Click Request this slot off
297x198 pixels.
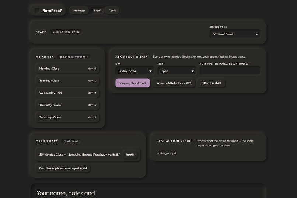point(133,83)
